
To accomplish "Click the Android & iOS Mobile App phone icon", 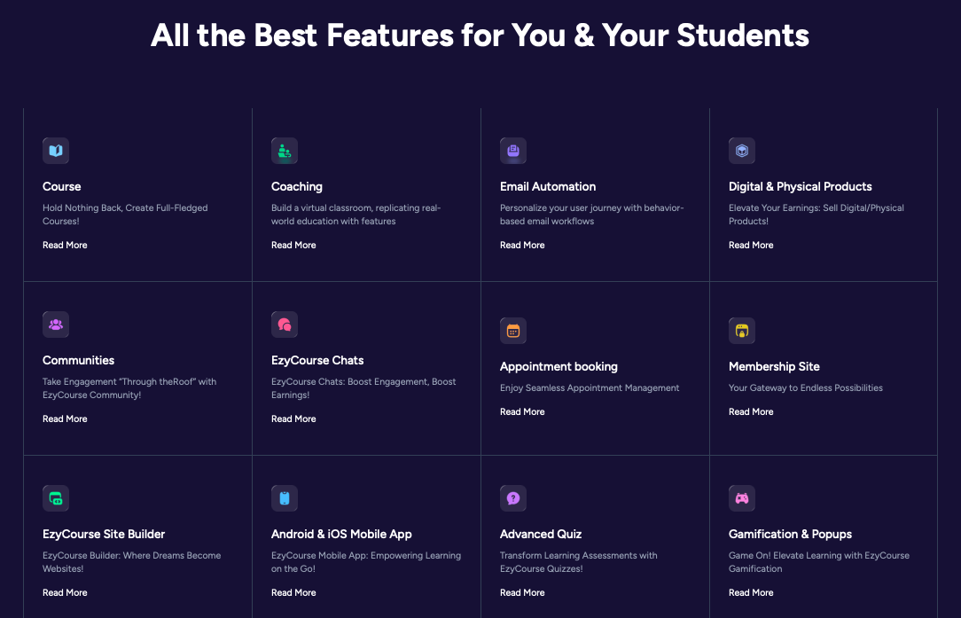I will pos(285,498).
